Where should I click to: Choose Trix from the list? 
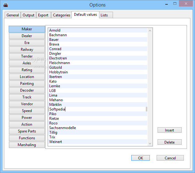98,137
